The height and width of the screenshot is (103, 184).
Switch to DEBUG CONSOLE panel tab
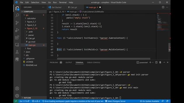(x=93, y=62)
